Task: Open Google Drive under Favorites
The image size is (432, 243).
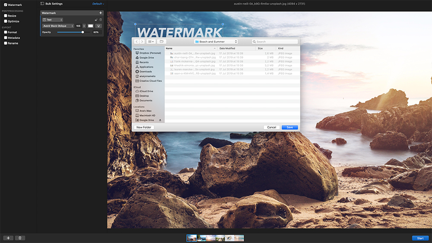Action: click(x=145, y=57)
